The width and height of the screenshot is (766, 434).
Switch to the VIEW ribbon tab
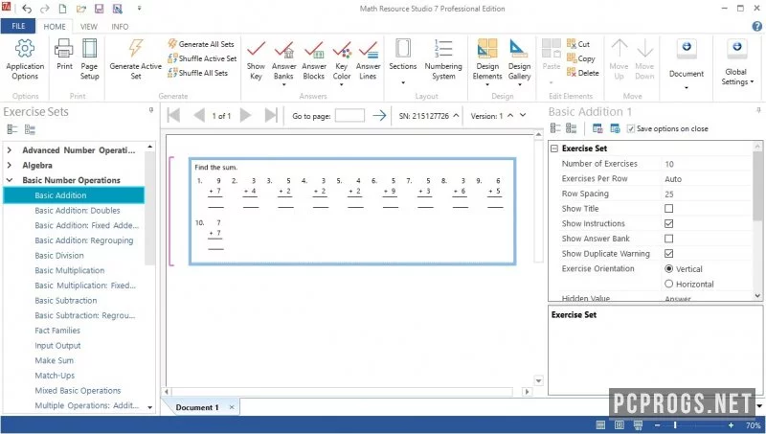pos(88,27)
